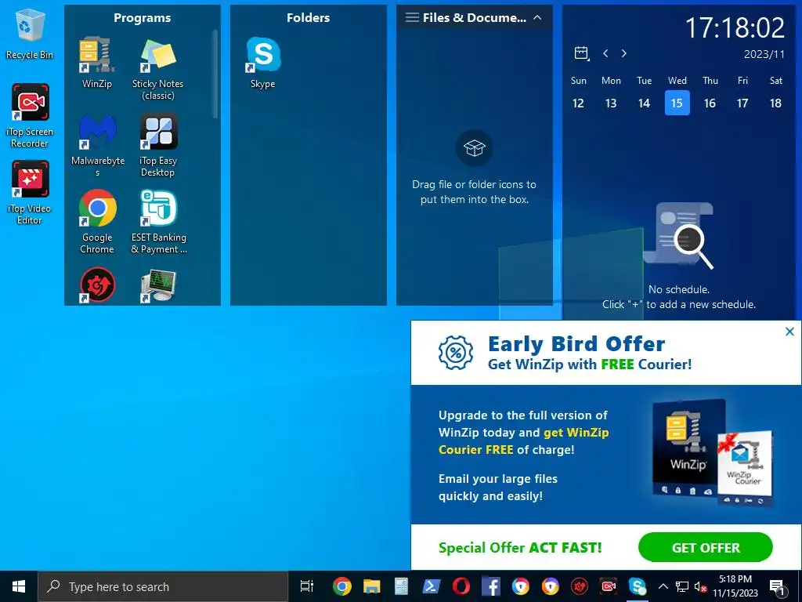
Task: Select Thursday 16 in the calendar
Action: [x=710, y=103]
